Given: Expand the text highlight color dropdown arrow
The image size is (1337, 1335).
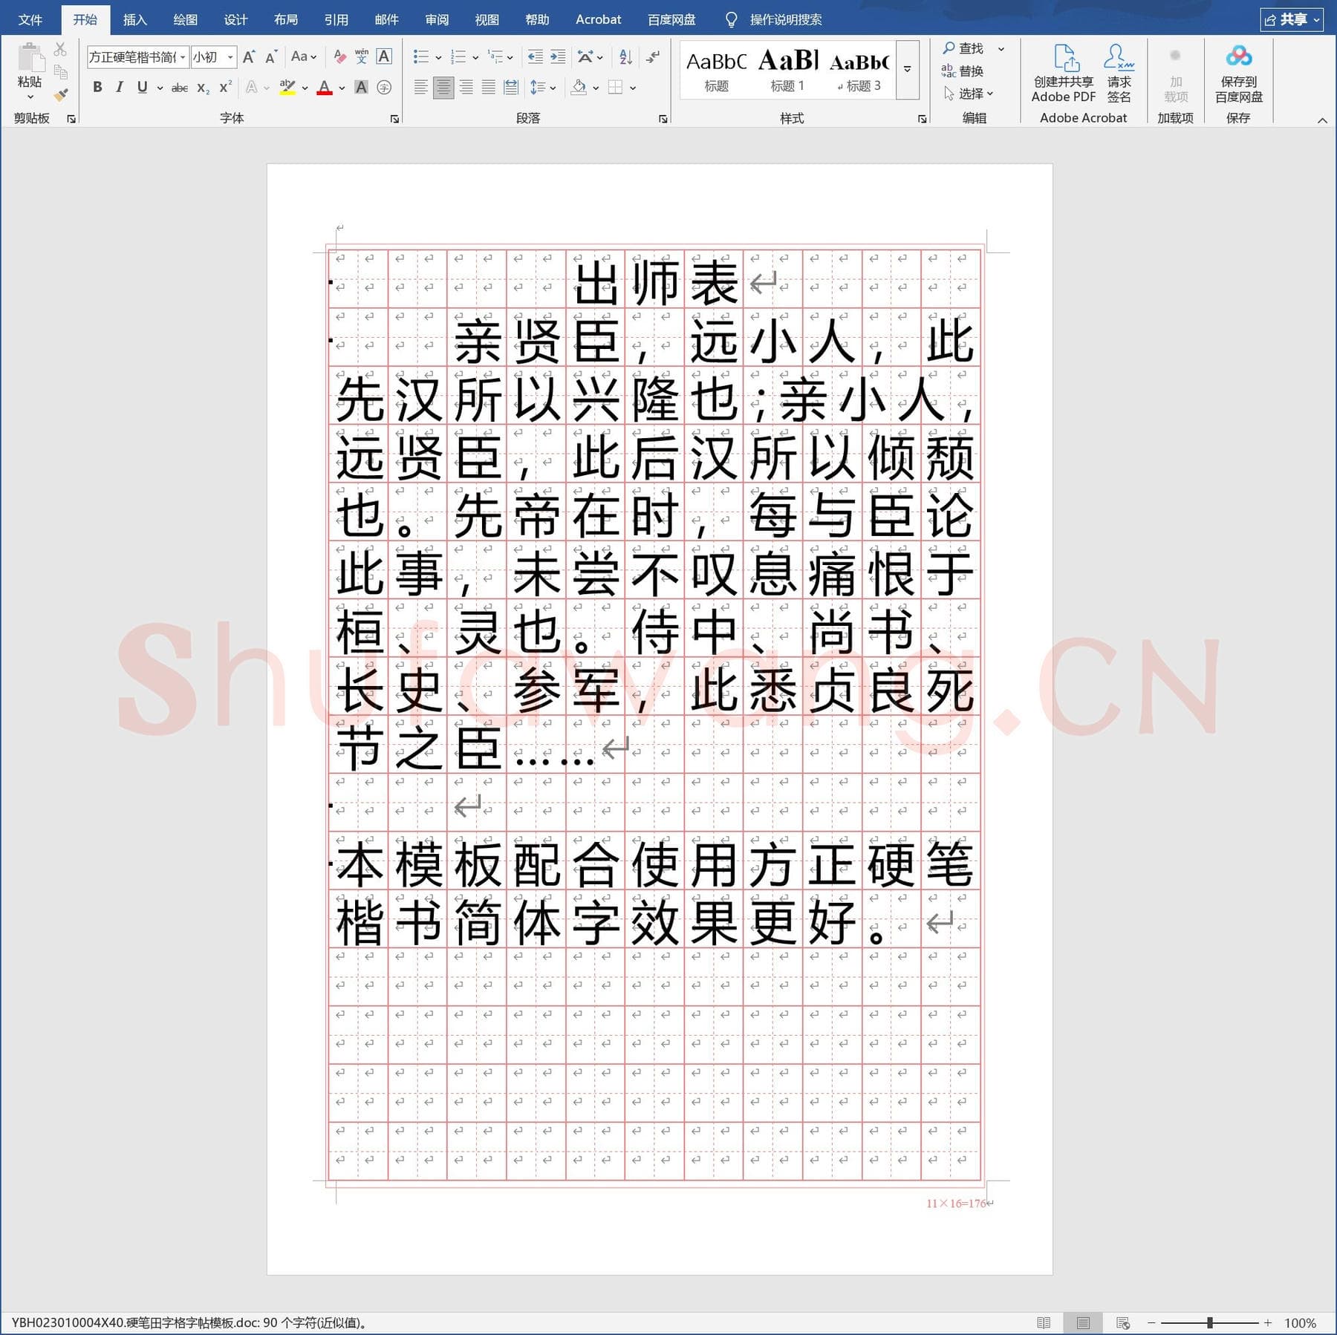Looking at the screenshot, I should click(305, 88).
